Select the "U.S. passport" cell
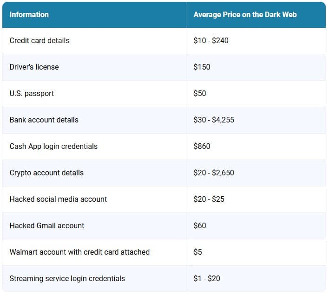This screenshot has height=295, width=329. click(32, 93)
